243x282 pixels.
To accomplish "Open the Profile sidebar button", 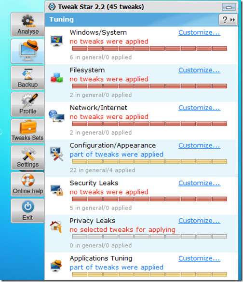I will tap(27, 104).
